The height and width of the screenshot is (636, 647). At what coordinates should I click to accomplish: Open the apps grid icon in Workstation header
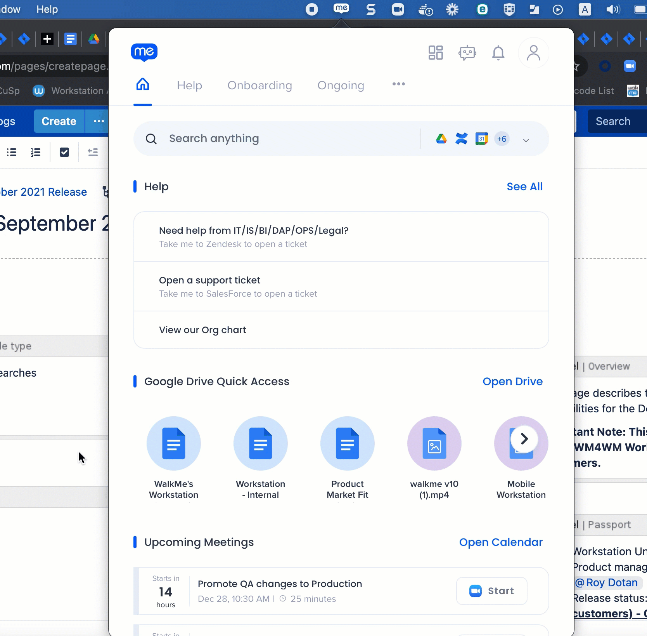(x=436, y=53)
